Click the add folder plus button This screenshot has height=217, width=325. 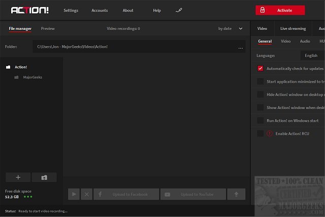pyautogui.click(x=18, y=177)
